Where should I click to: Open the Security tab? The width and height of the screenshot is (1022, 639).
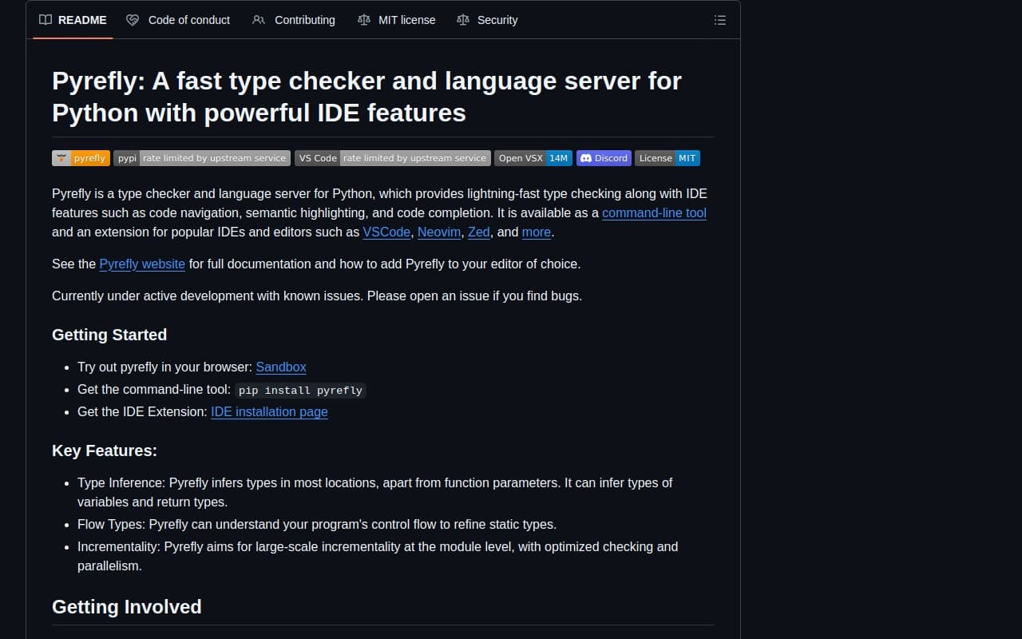point(497,20)
